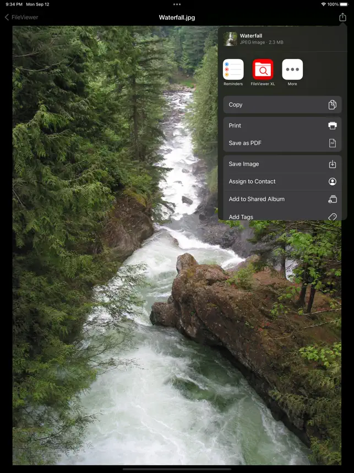Click the shared album icon

pos(333,199)
